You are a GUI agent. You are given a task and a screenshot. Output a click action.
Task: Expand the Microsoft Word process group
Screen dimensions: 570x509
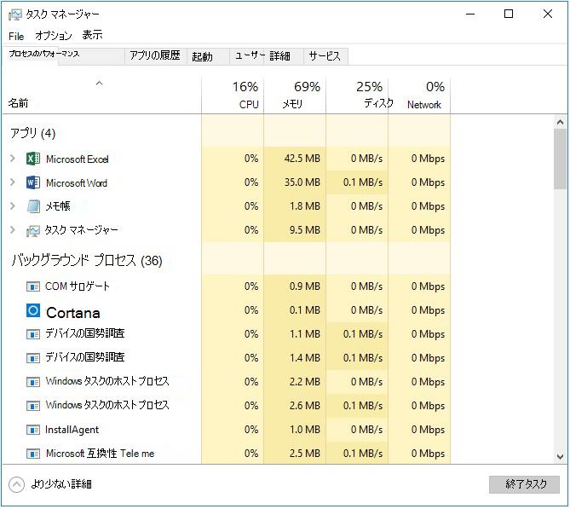[13, 182]
